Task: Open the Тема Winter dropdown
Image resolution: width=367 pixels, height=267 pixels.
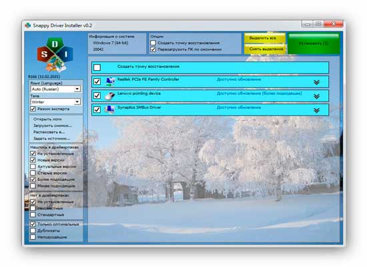Action: 55,102
